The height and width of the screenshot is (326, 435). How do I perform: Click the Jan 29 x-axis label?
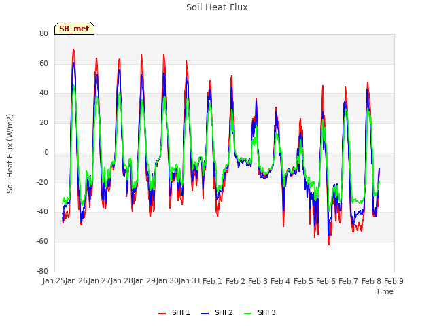coord(143,280)
